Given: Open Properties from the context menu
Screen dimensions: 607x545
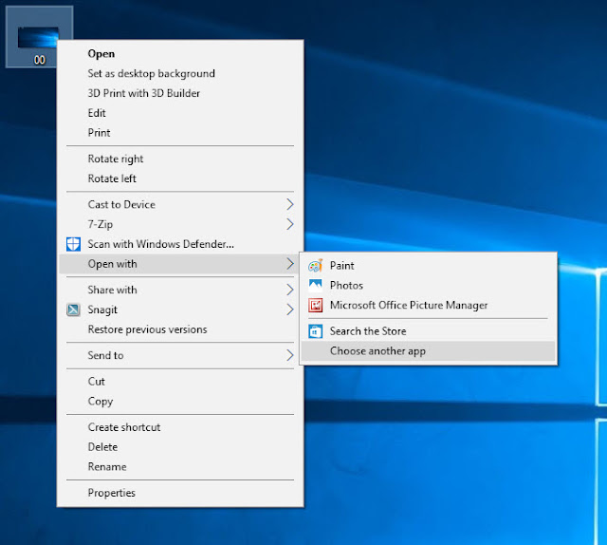Looking at the screenshot, I should [180, 492].
